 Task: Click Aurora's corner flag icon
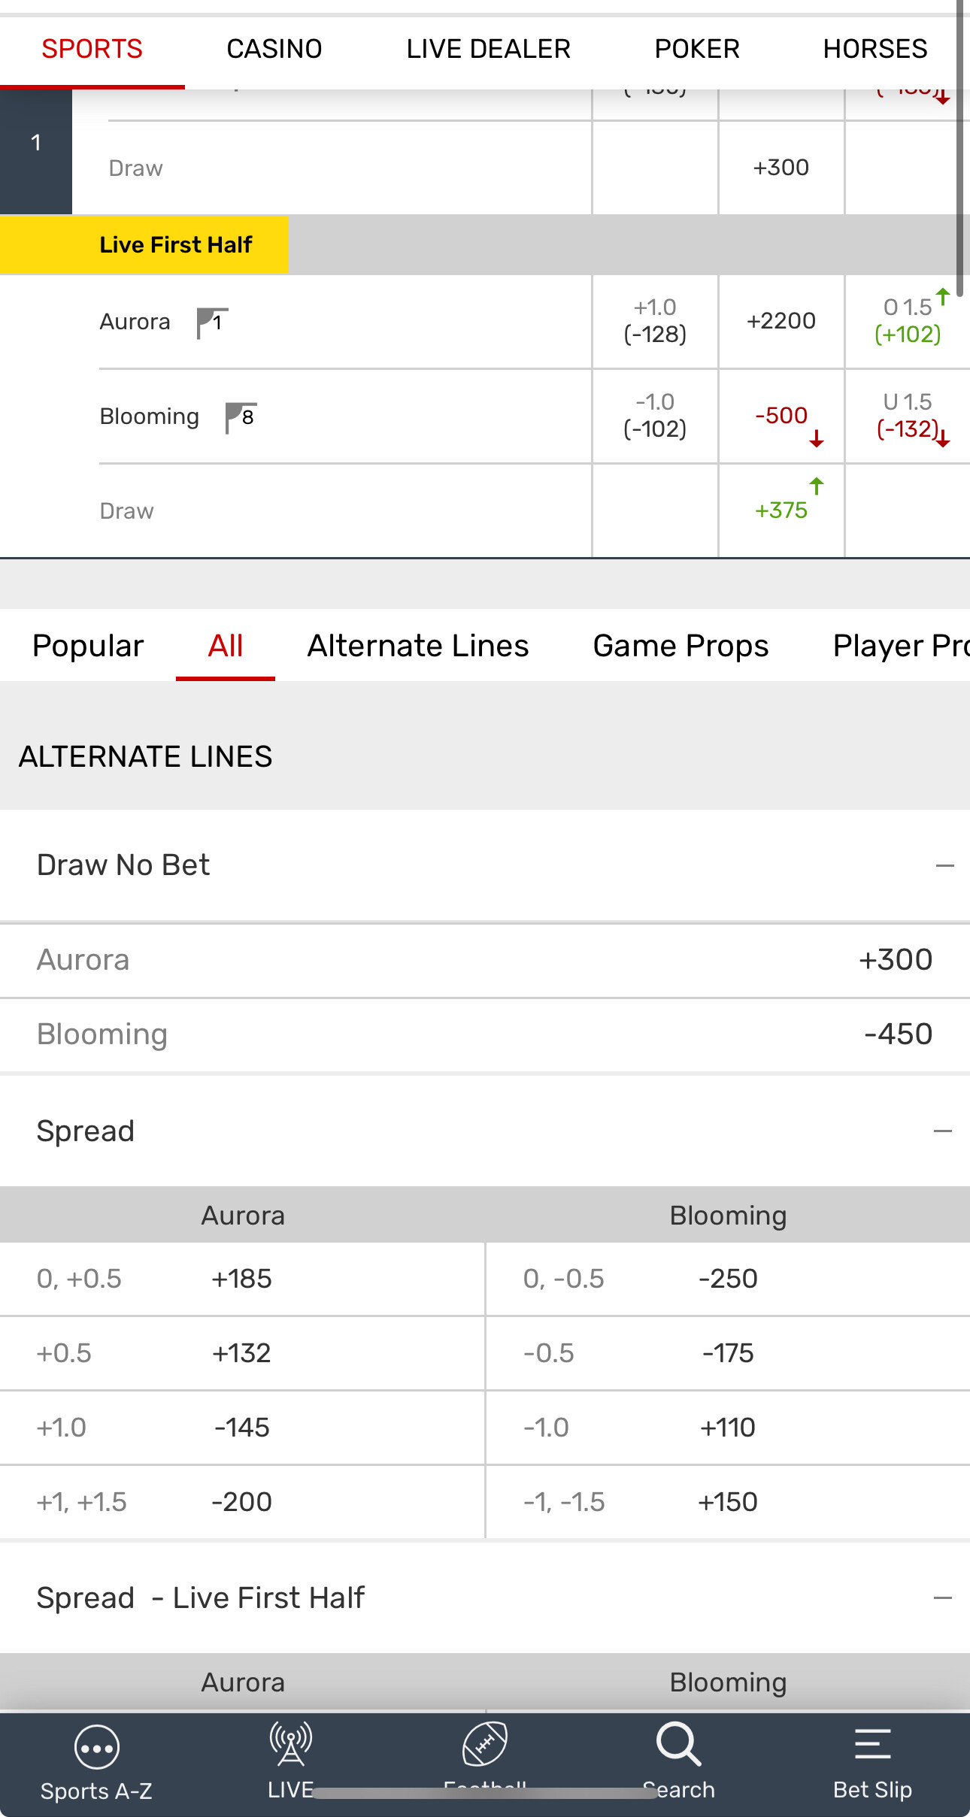(212, 323)
